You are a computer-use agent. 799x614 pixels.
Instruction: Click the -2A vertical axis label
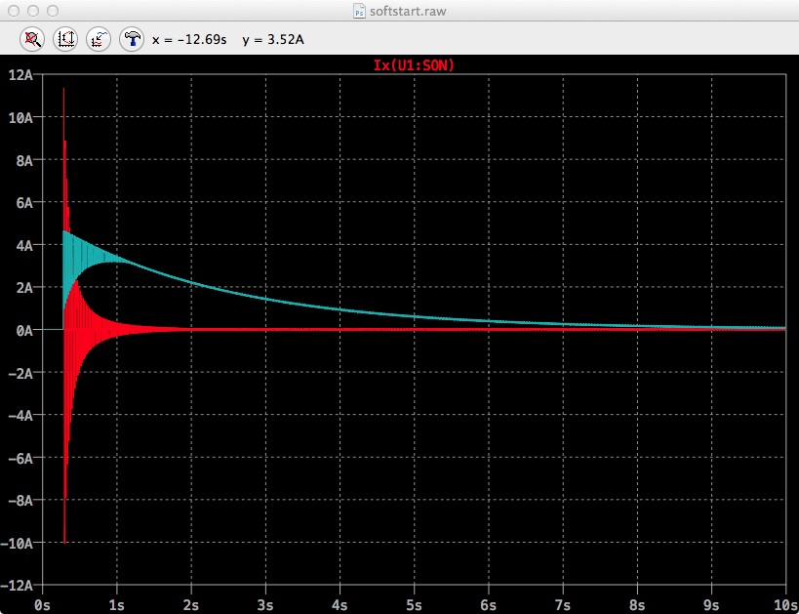point(20,373)
